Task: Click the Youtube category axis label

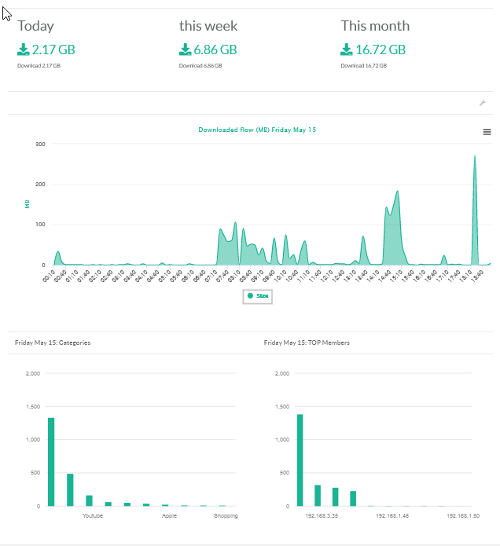Action: 93,516
